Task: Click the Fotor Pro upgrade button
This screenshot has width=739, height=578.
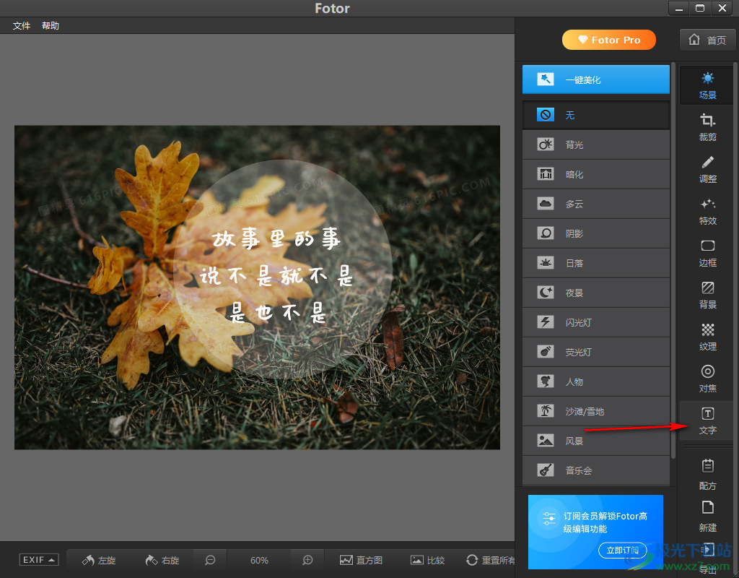Action: (608, 40)
